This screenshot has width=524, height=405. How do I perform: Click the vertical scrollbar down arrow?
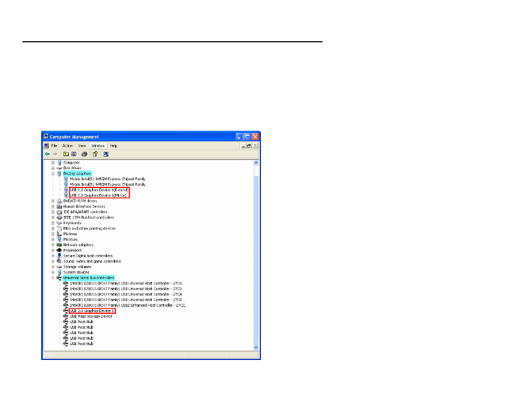click(256, 347)
